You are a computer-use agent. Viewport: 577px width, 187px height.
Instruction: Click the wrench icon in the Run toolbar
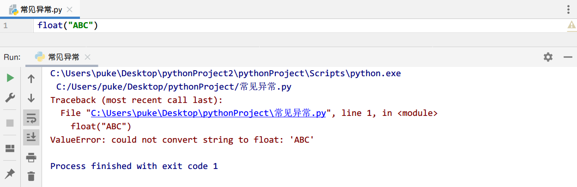pyautogui.click(x=10, y=98)
